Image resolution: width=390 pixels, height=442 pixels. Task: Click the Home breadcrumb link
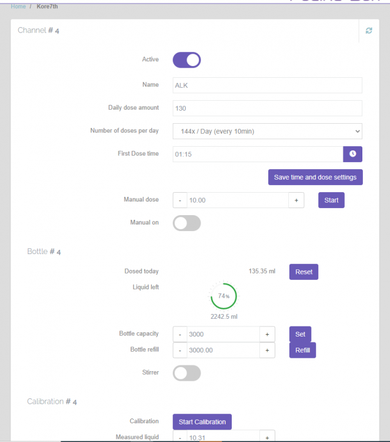pos(18,6)
